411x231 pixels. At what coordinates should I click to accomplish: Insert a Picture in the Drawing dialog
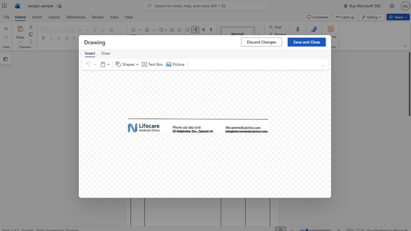[x=175, y=64]
